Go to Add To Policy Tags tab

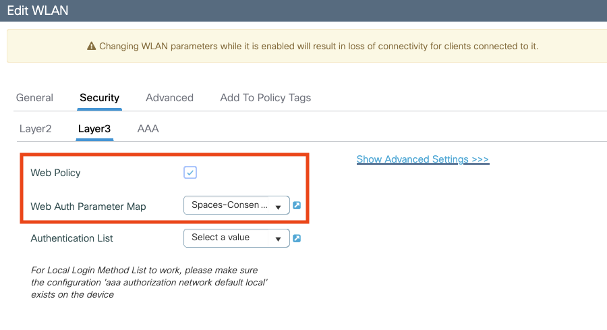[x=265, y=98]
